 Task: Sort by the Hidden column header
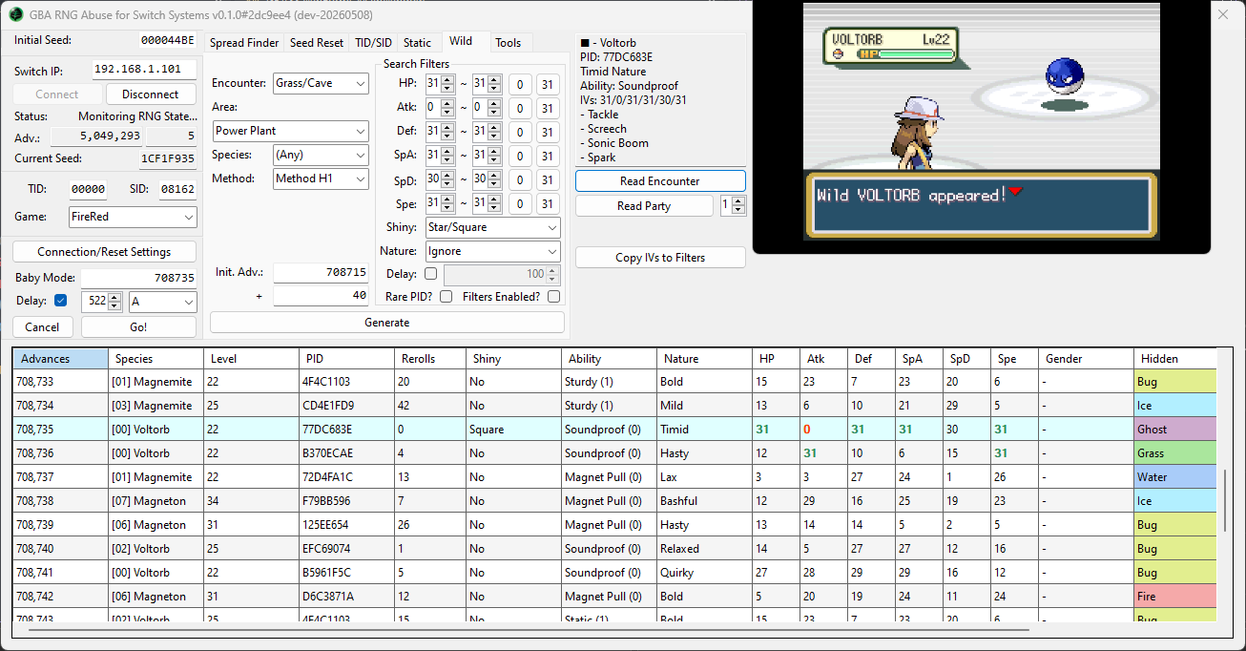pyautogui.click(x=1175, y=359)
